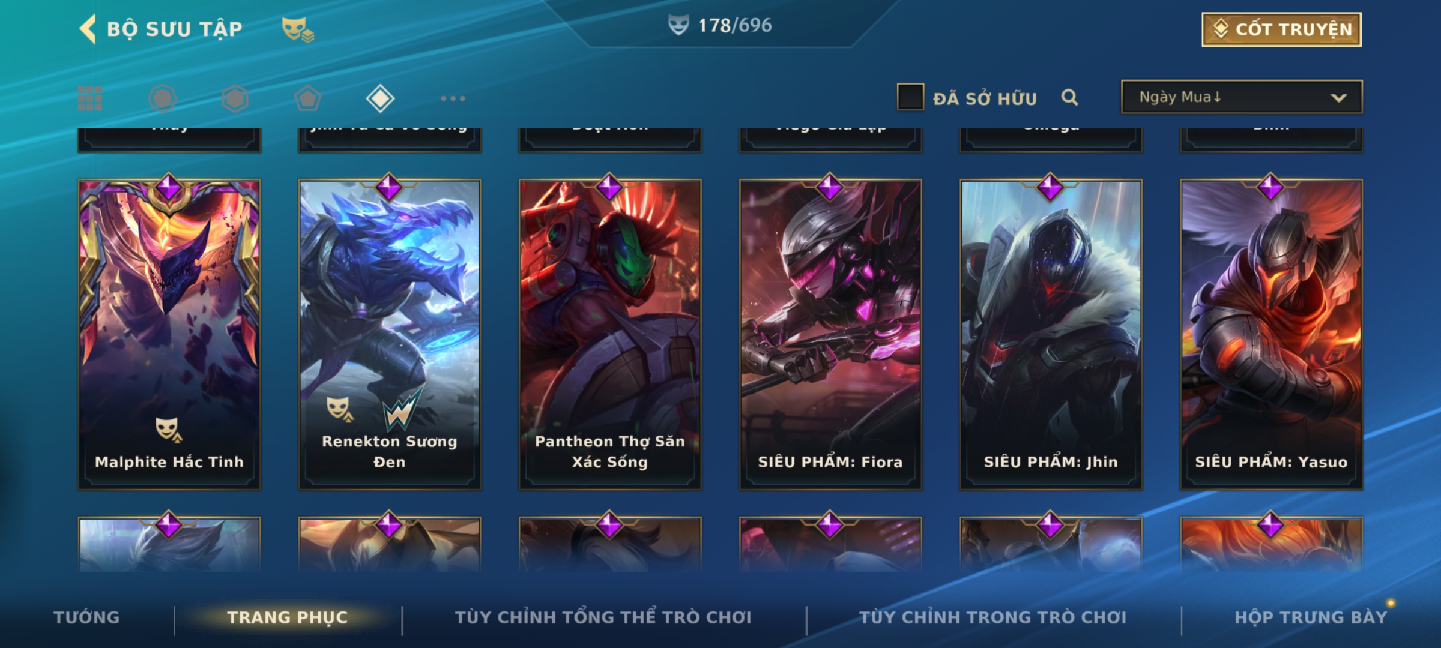Switch to the Tướng tab
Image resolution: width=1441 pixels, height=648 pixels.
pyautogui.click(x=86, y=617)
